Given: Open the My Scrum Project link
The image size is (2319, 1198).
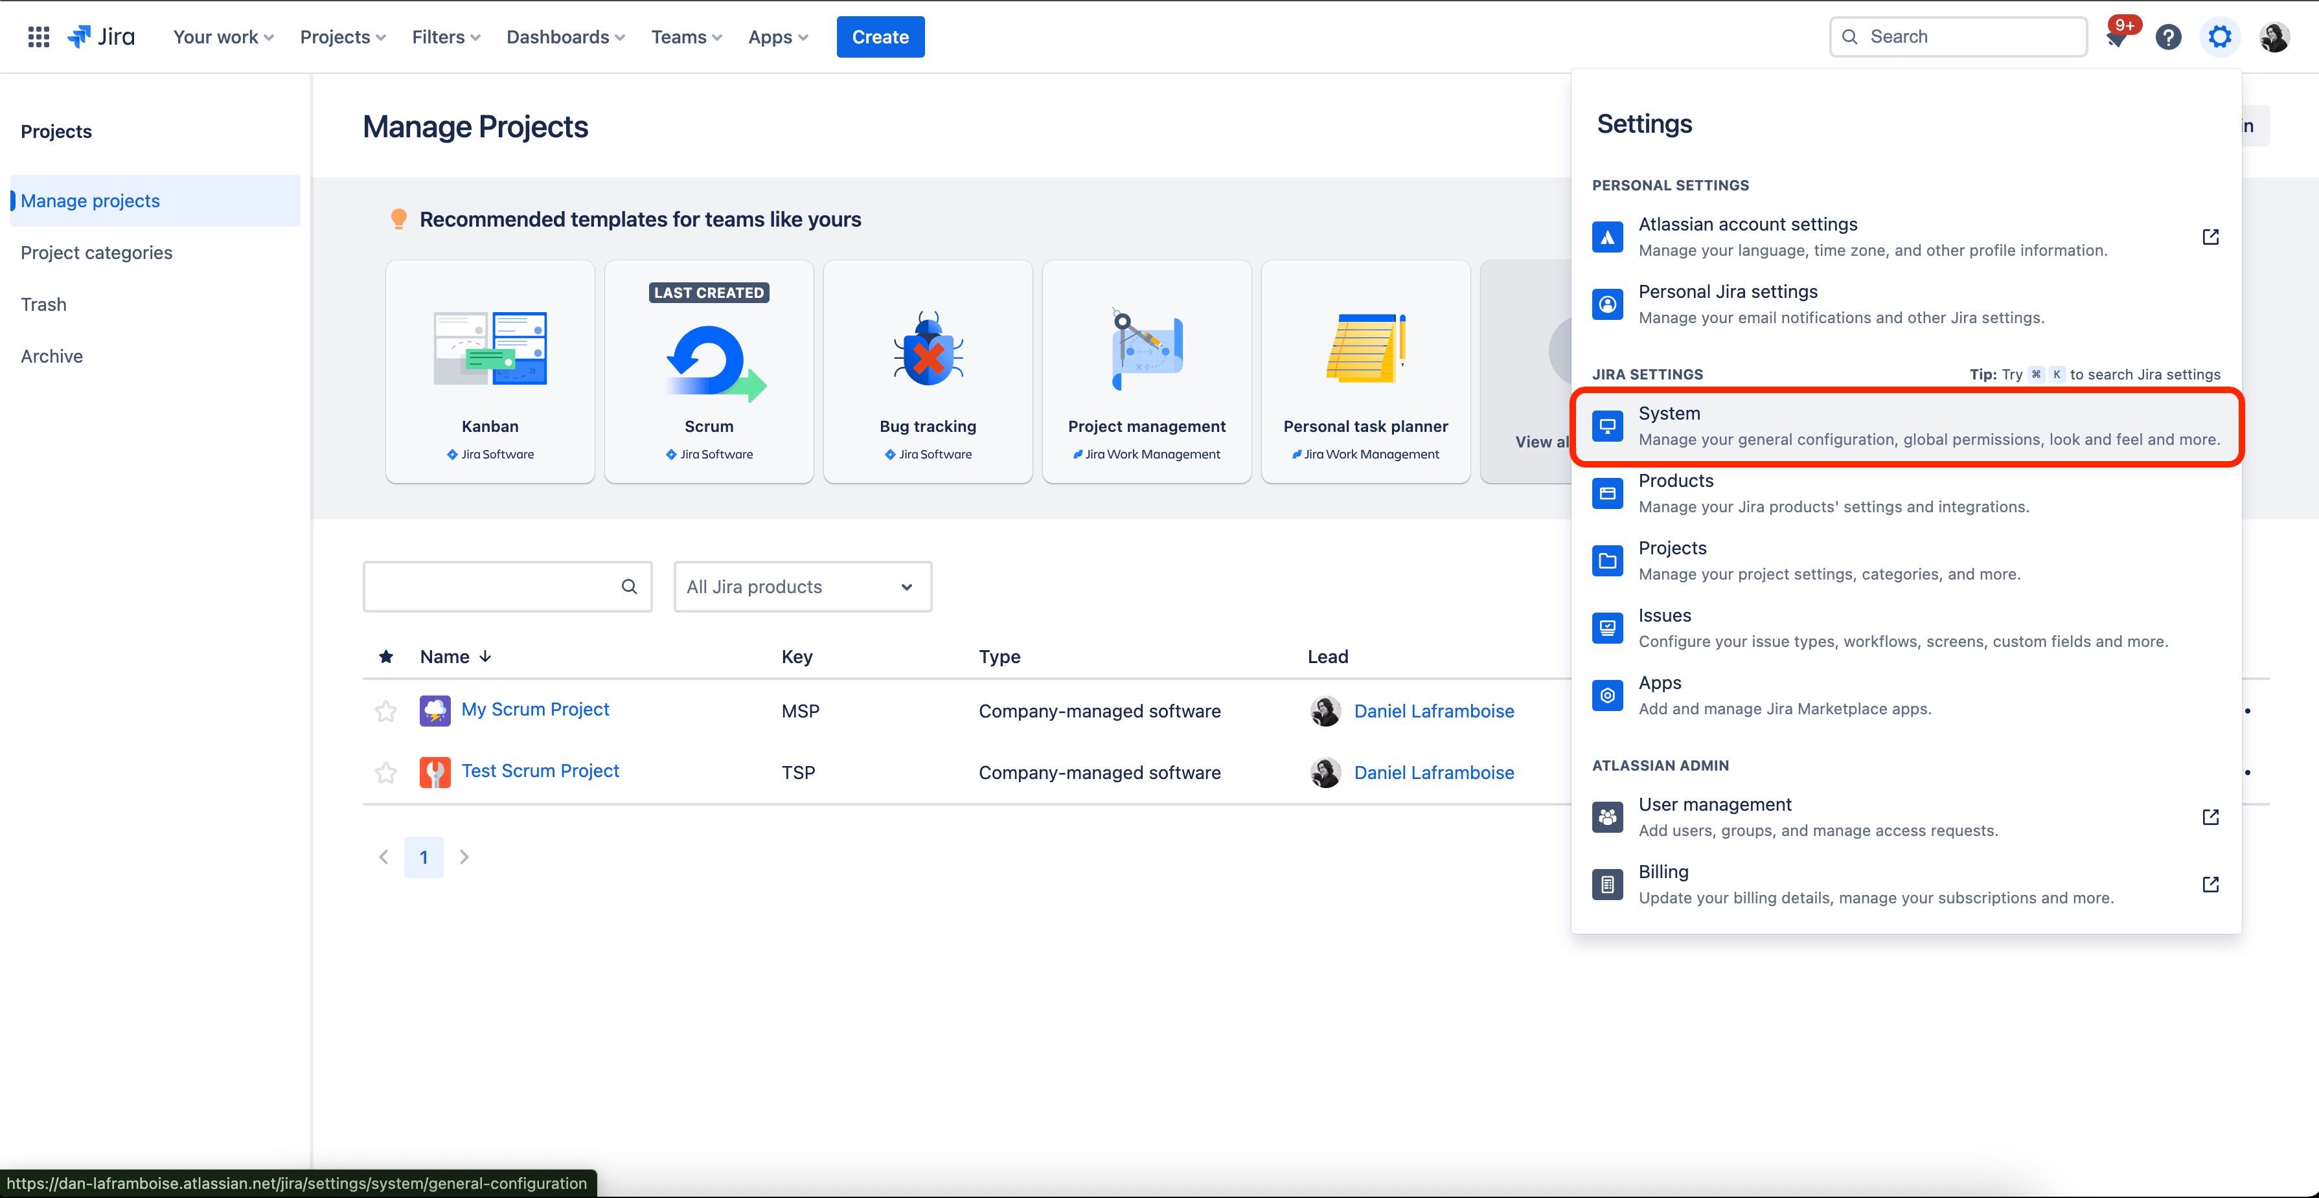Looking at the screenshot, I should point(535,709).
